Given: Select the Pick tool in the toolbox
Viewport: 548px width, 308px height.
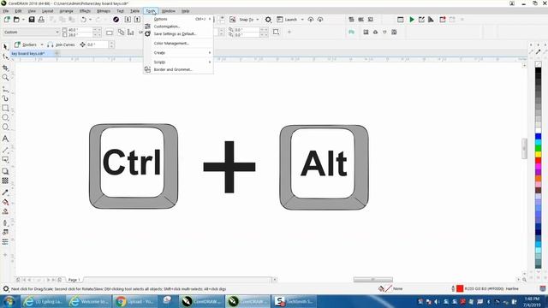Looking at the screenshot, I should point(5,47).
